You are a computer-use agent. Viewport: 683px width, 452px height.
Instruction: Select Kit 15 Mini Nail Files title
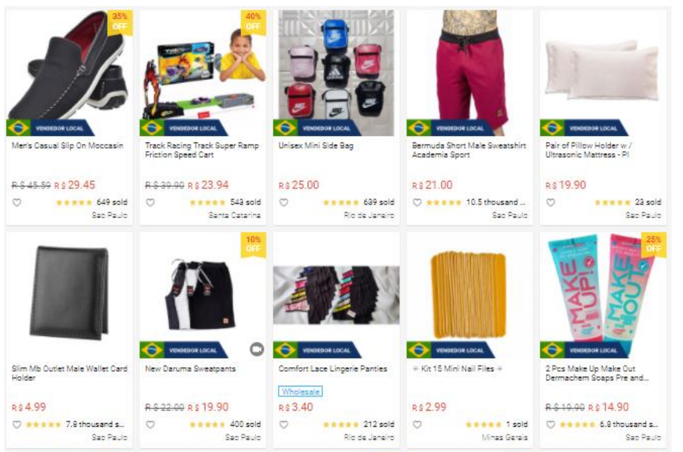[x=457, y=368]
